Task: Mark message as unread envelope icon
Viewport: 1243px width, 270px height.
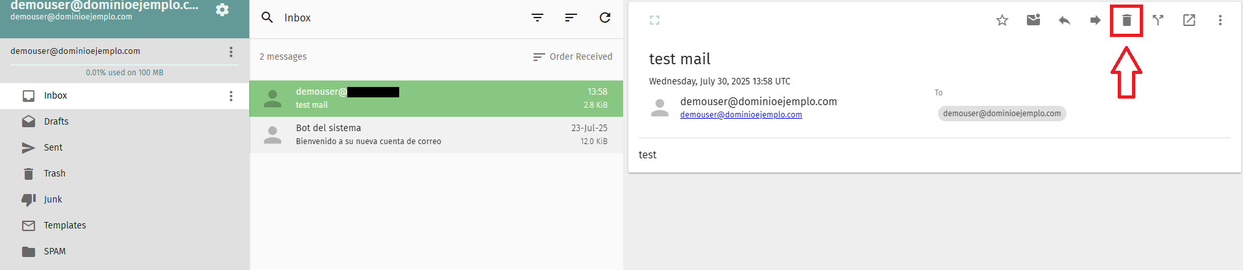Action: pos(1033,20)
